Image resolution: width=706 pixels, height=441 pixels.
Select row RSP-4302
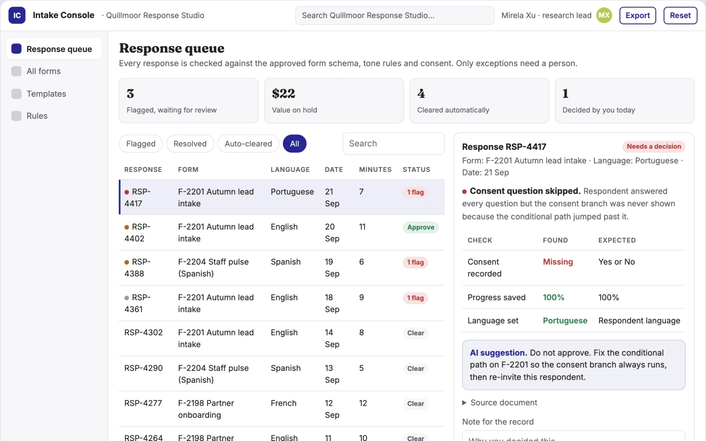click(282, 338)
